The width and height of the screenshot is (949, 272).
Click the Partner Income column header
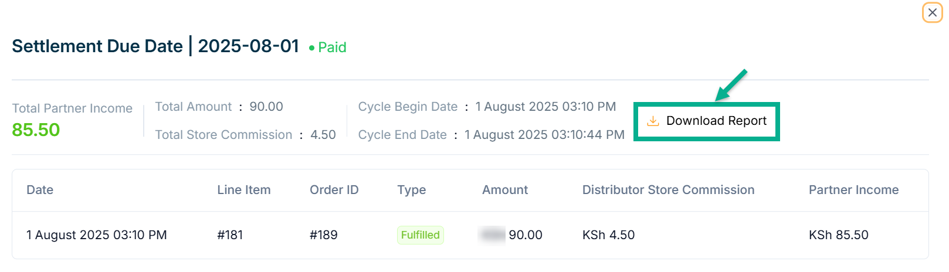tap(853, 190)
